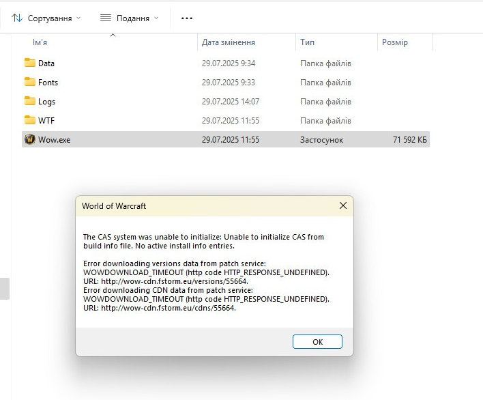This screenshot has width=483, height=400.
Task: Click the Fonts folder icon
Action: [30, 83]
